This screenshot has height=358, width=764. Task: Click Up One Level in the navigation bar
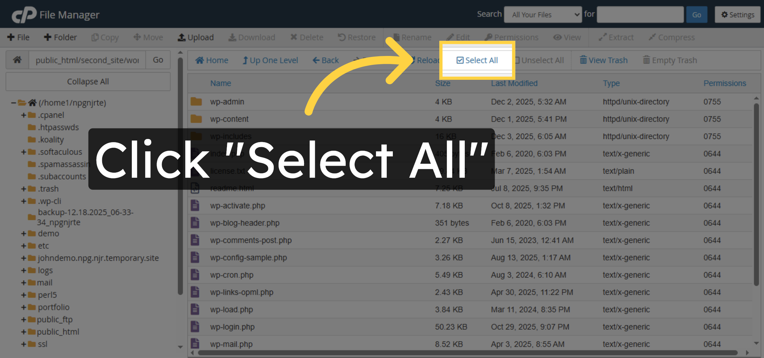(x=270, y=60)
